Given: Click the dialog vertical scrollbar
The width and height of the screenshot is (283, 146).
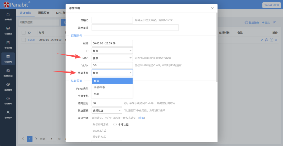Looking at the screenshot, I should [217, 47].
